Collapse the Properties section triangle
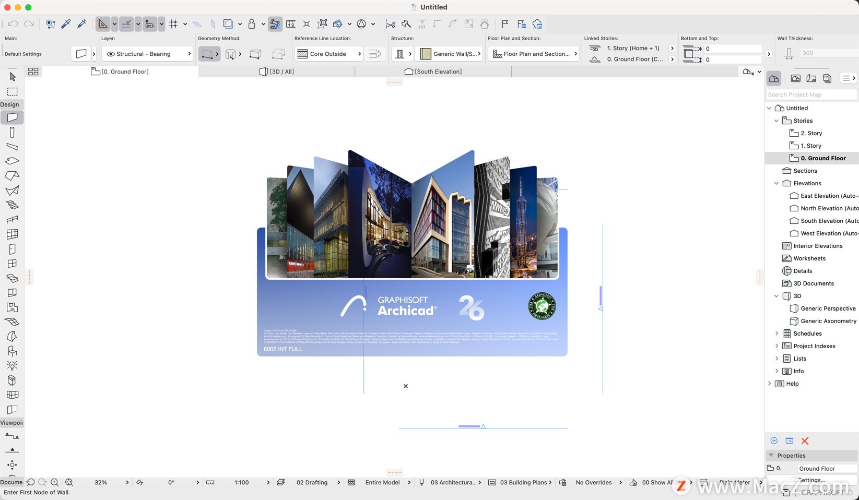 771,456
